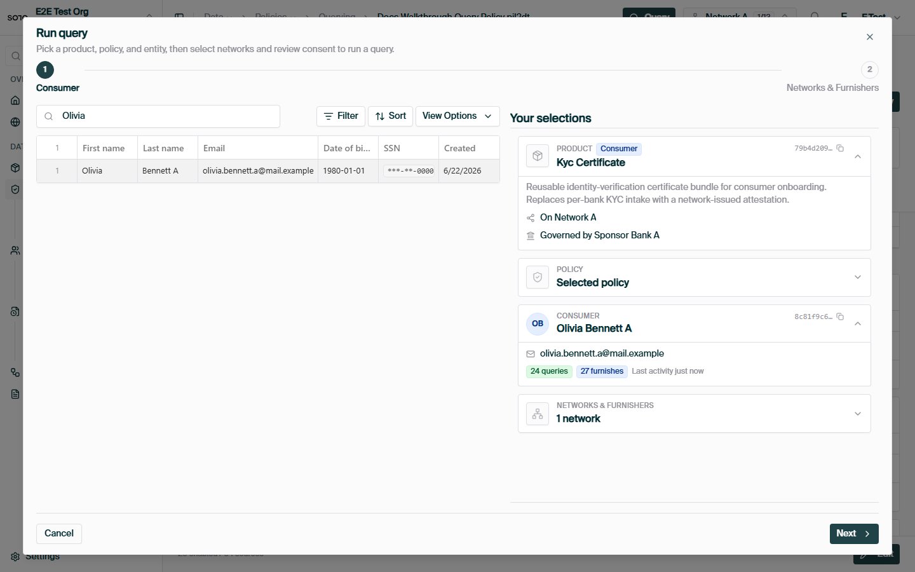Click the Olivia Bennett A name in selections
Screen dimensions: 915x572
594,329
